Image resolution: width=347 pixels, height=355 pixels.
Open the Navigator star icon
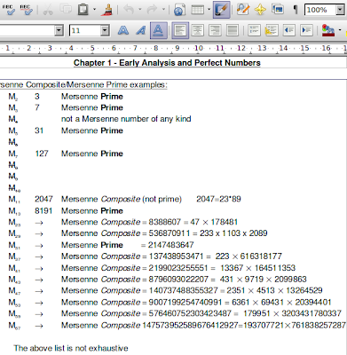pyautogui.click(x=260, y=10)
